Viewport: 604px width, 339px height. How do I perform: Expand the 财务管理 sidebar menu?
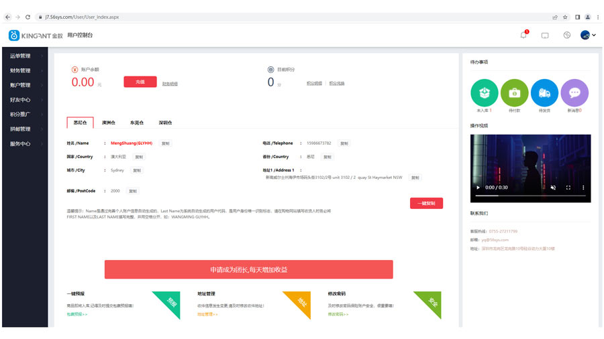pos(24,70)
